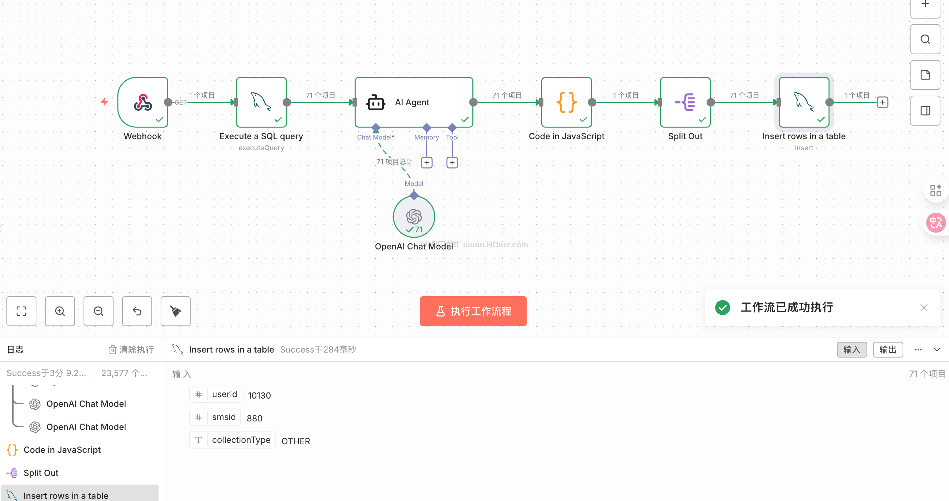The height and width of the screenshot is (501, 949).
Task: Open the log panel three-dots menu
Action: 918,349
